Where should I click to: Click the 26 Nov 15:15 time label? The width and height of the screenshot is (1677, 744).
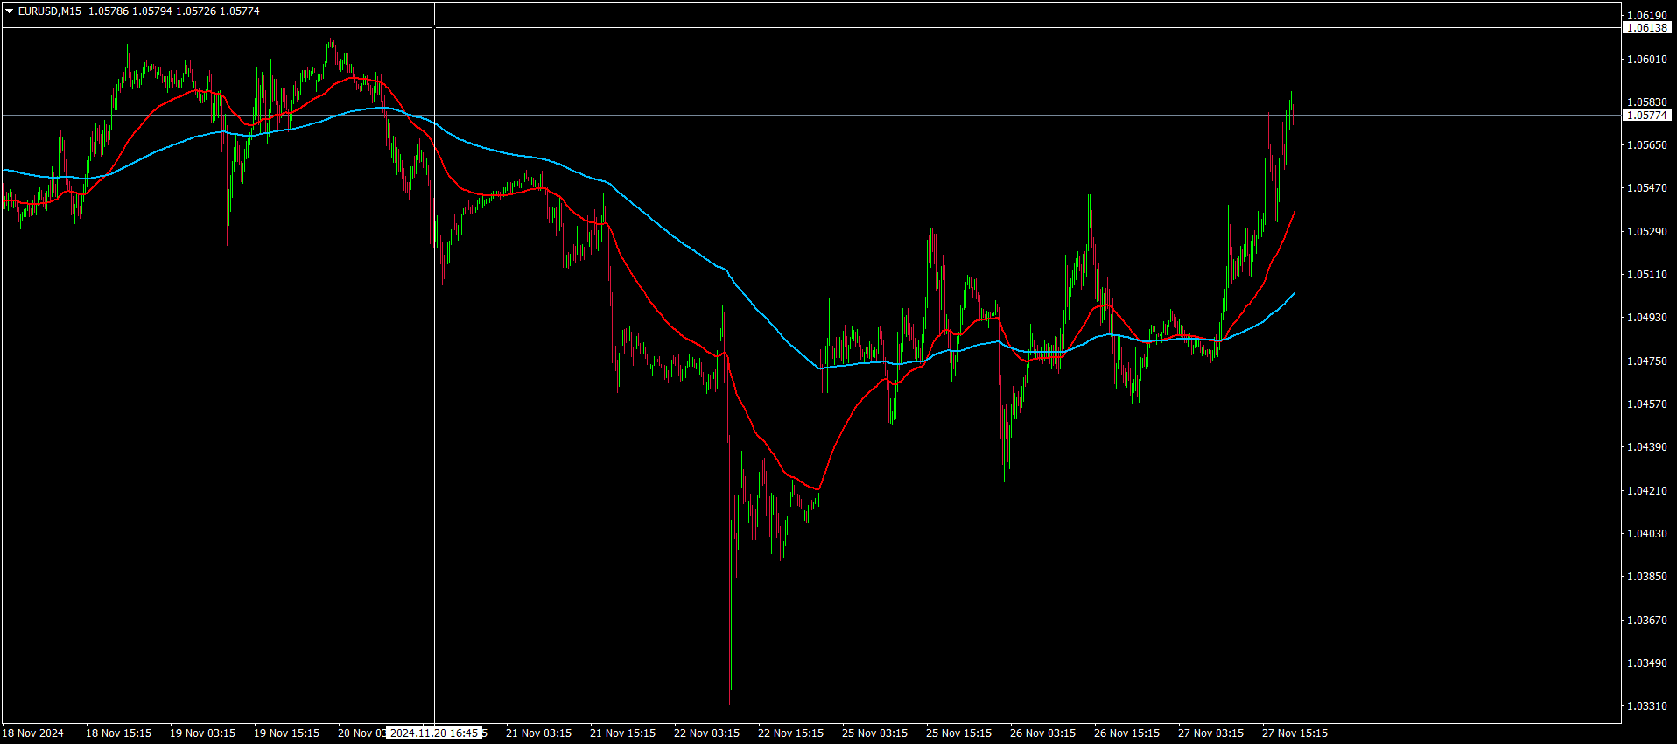point(1126,733)
